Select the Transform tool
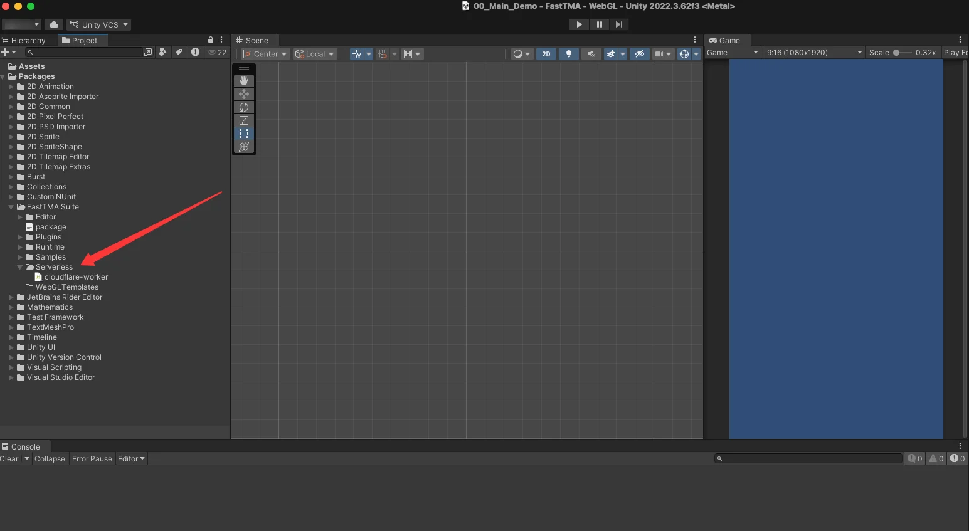Viewport: 969px width, 531px height. click(x=244, y=147)
